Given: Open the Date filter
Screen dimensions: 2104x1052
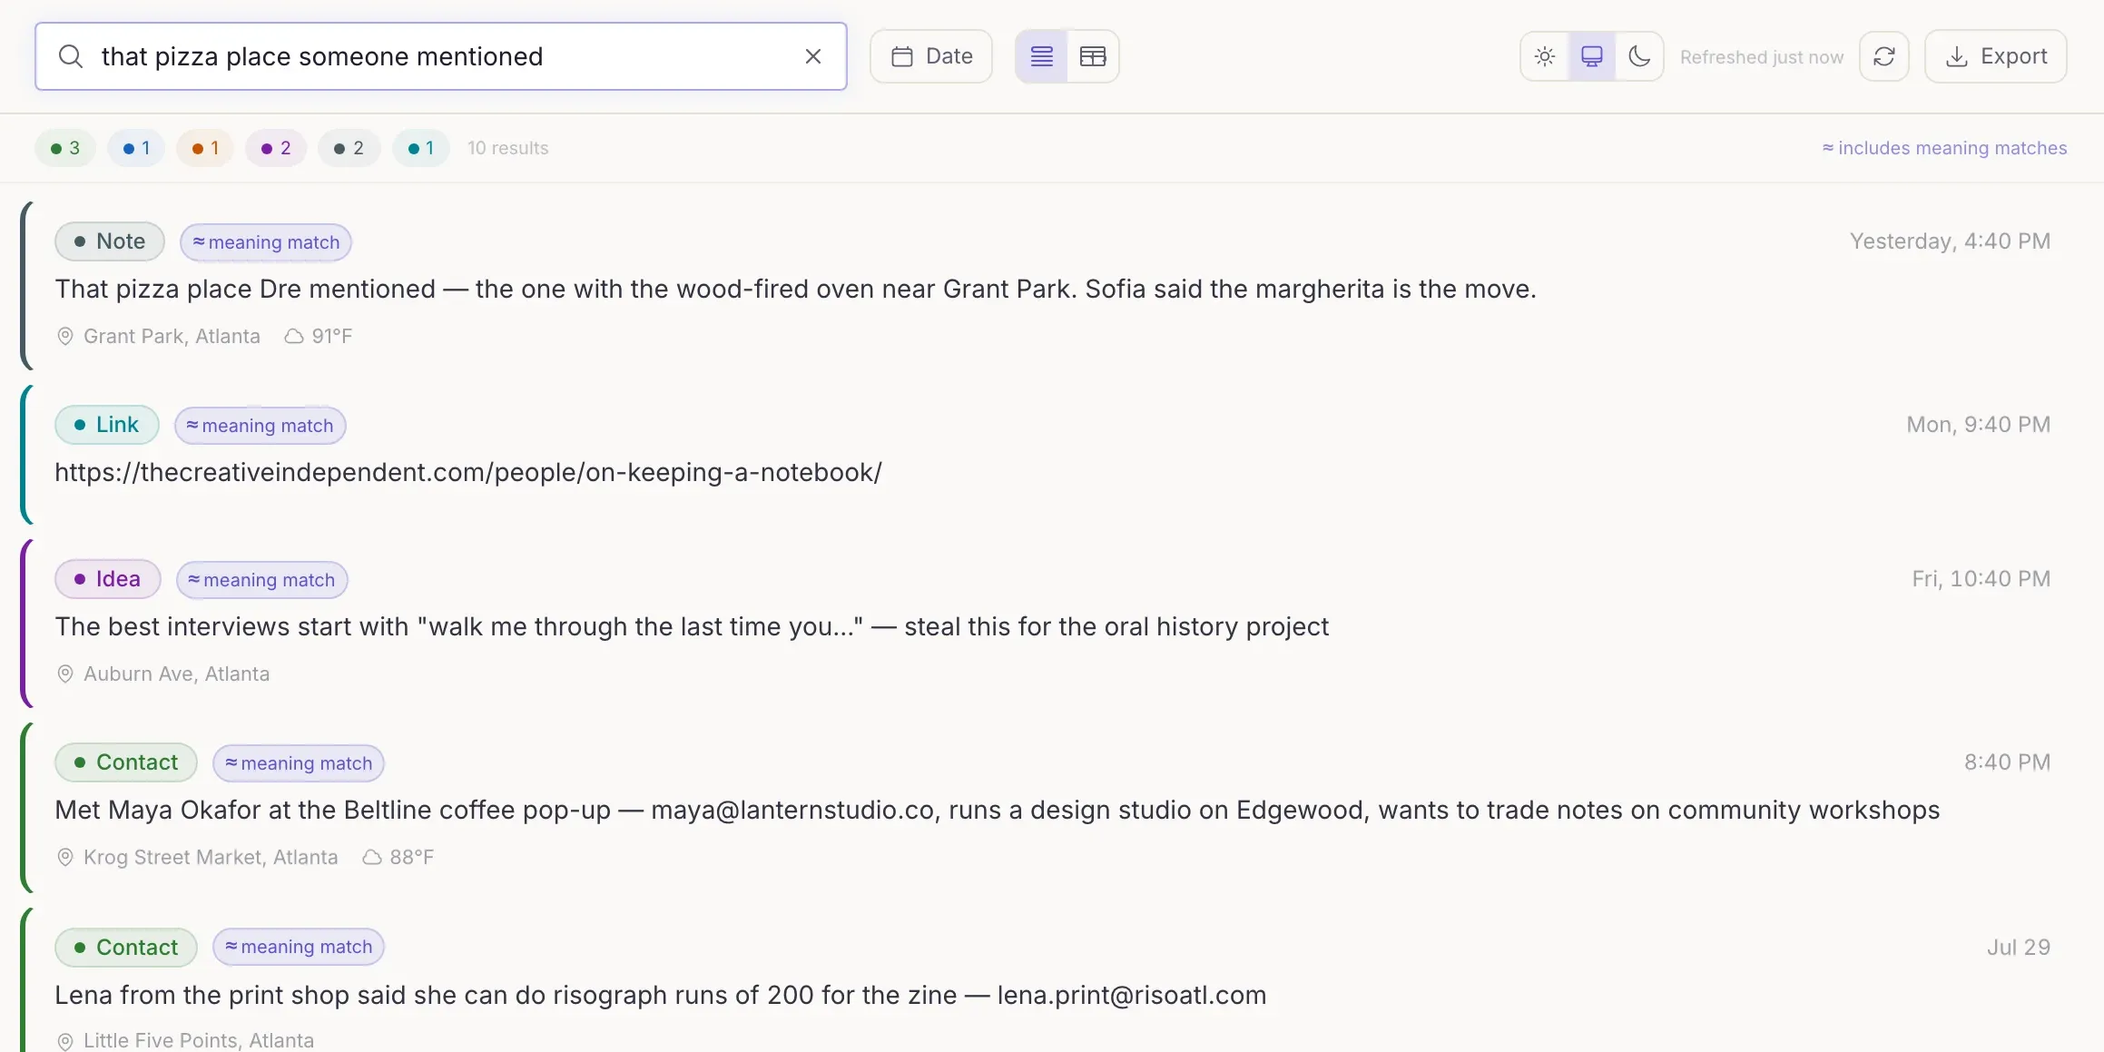Looking at the screenshot, I should [931, 56].
